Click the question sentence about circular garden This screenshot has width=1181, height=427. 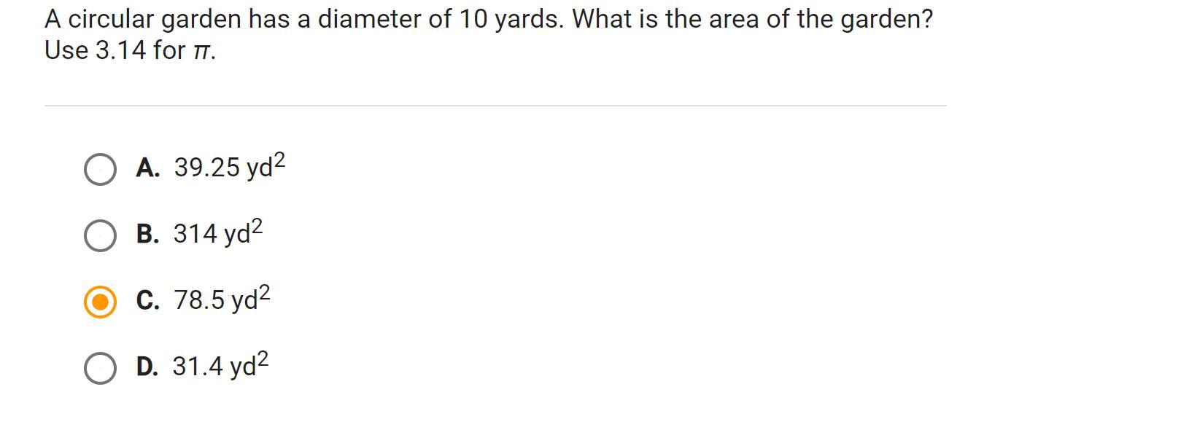pos(489,20)
